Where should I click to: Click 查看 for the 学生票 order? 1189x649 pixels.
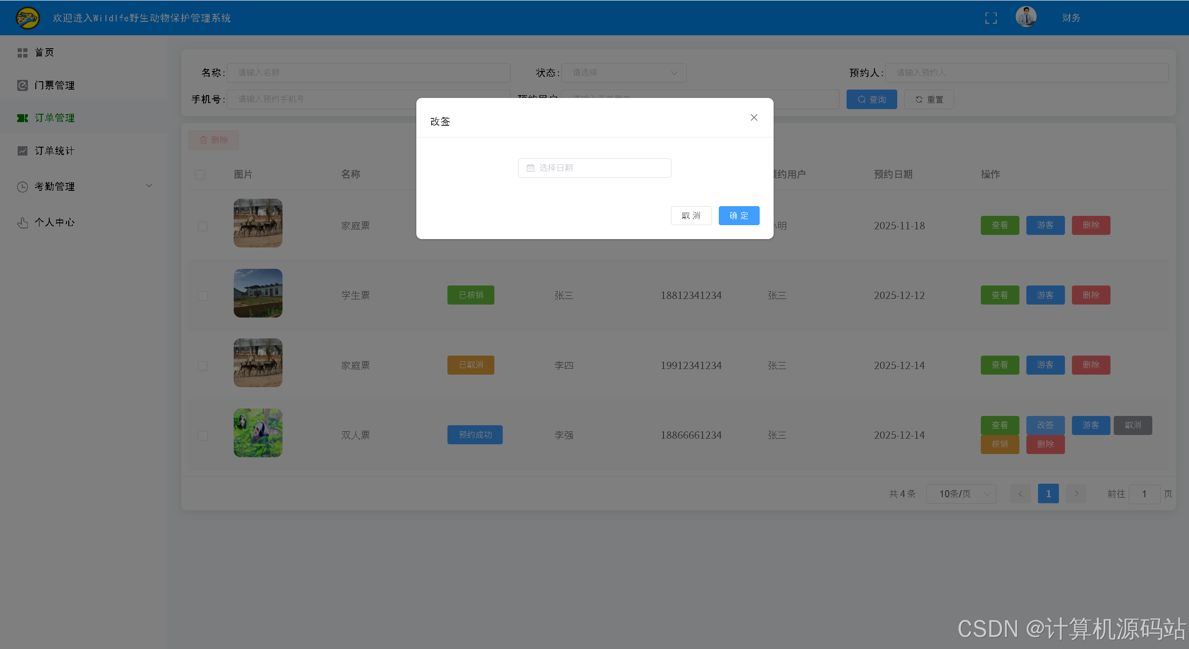point(1000,295)
